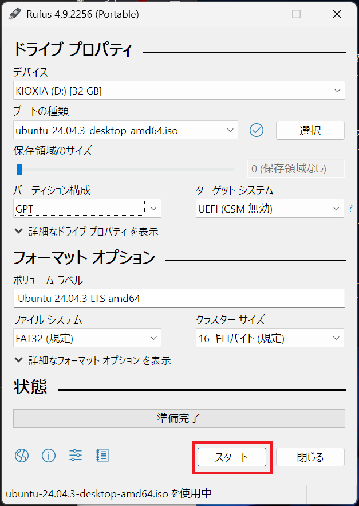Open the ファイル システム dropdown showing FAT32
The height and width of the screenshot is (506, 359).
(87, 338)
